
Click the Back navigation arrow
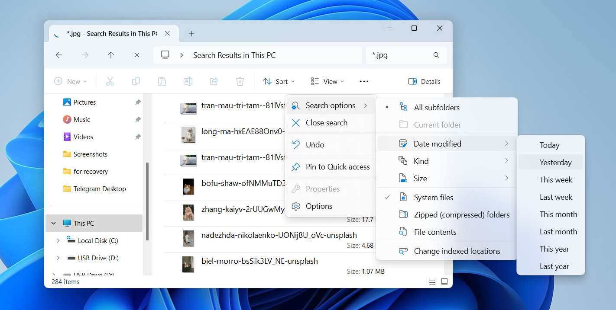coord(59,55)
